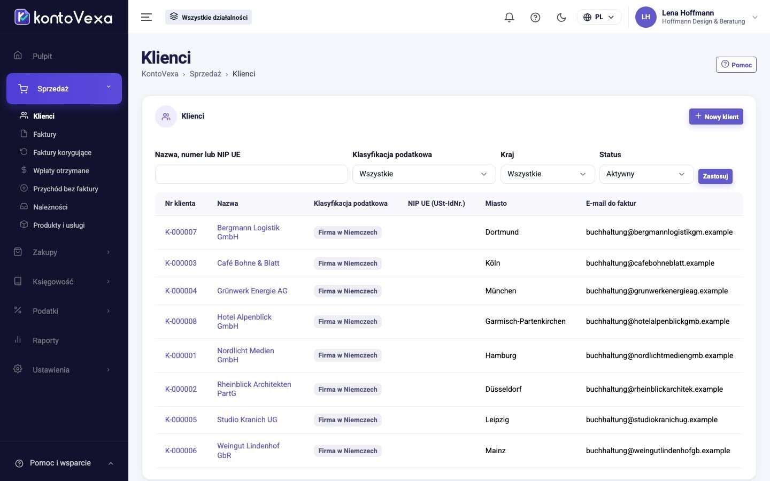Open Faktury in the sidebar
This screenshot has width=770, height=481.
click(x=44, y=134)
